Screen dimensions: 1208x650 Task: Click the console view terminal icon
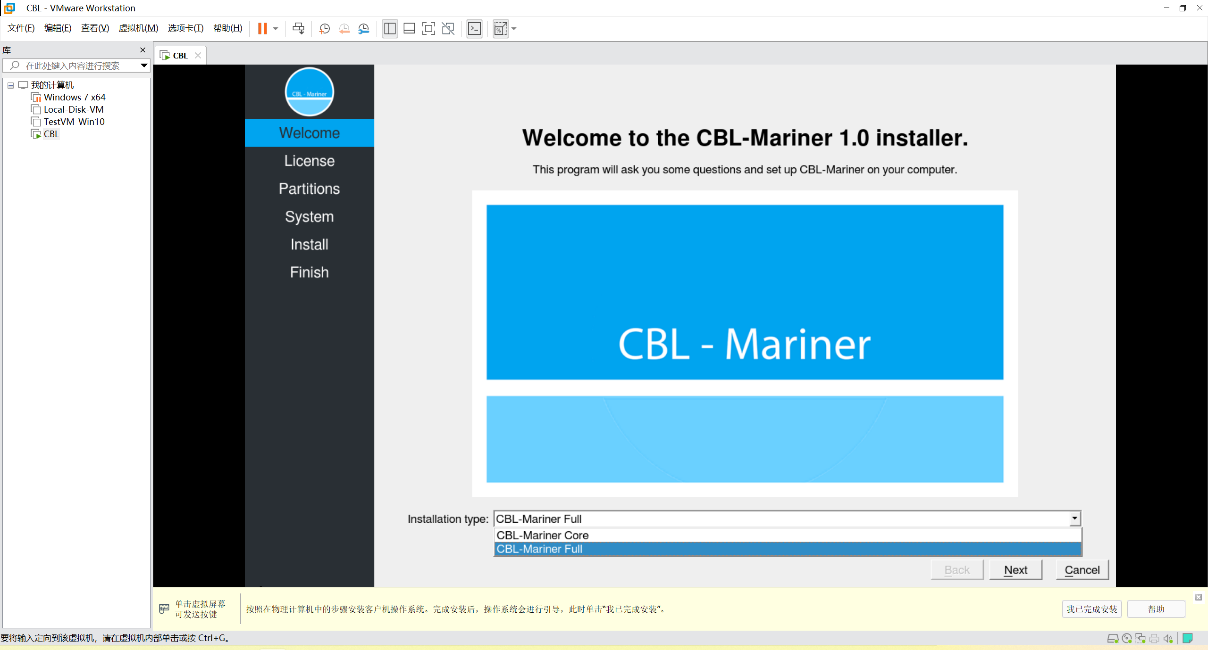[474, 29]
